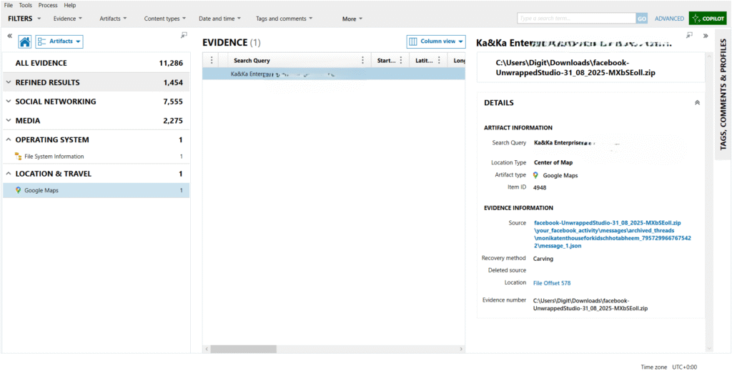Click the Google Maps pin icon in sidebar
Image resolution: width=732 pixels, height=376 pixels.
click(x=18, y=191)
